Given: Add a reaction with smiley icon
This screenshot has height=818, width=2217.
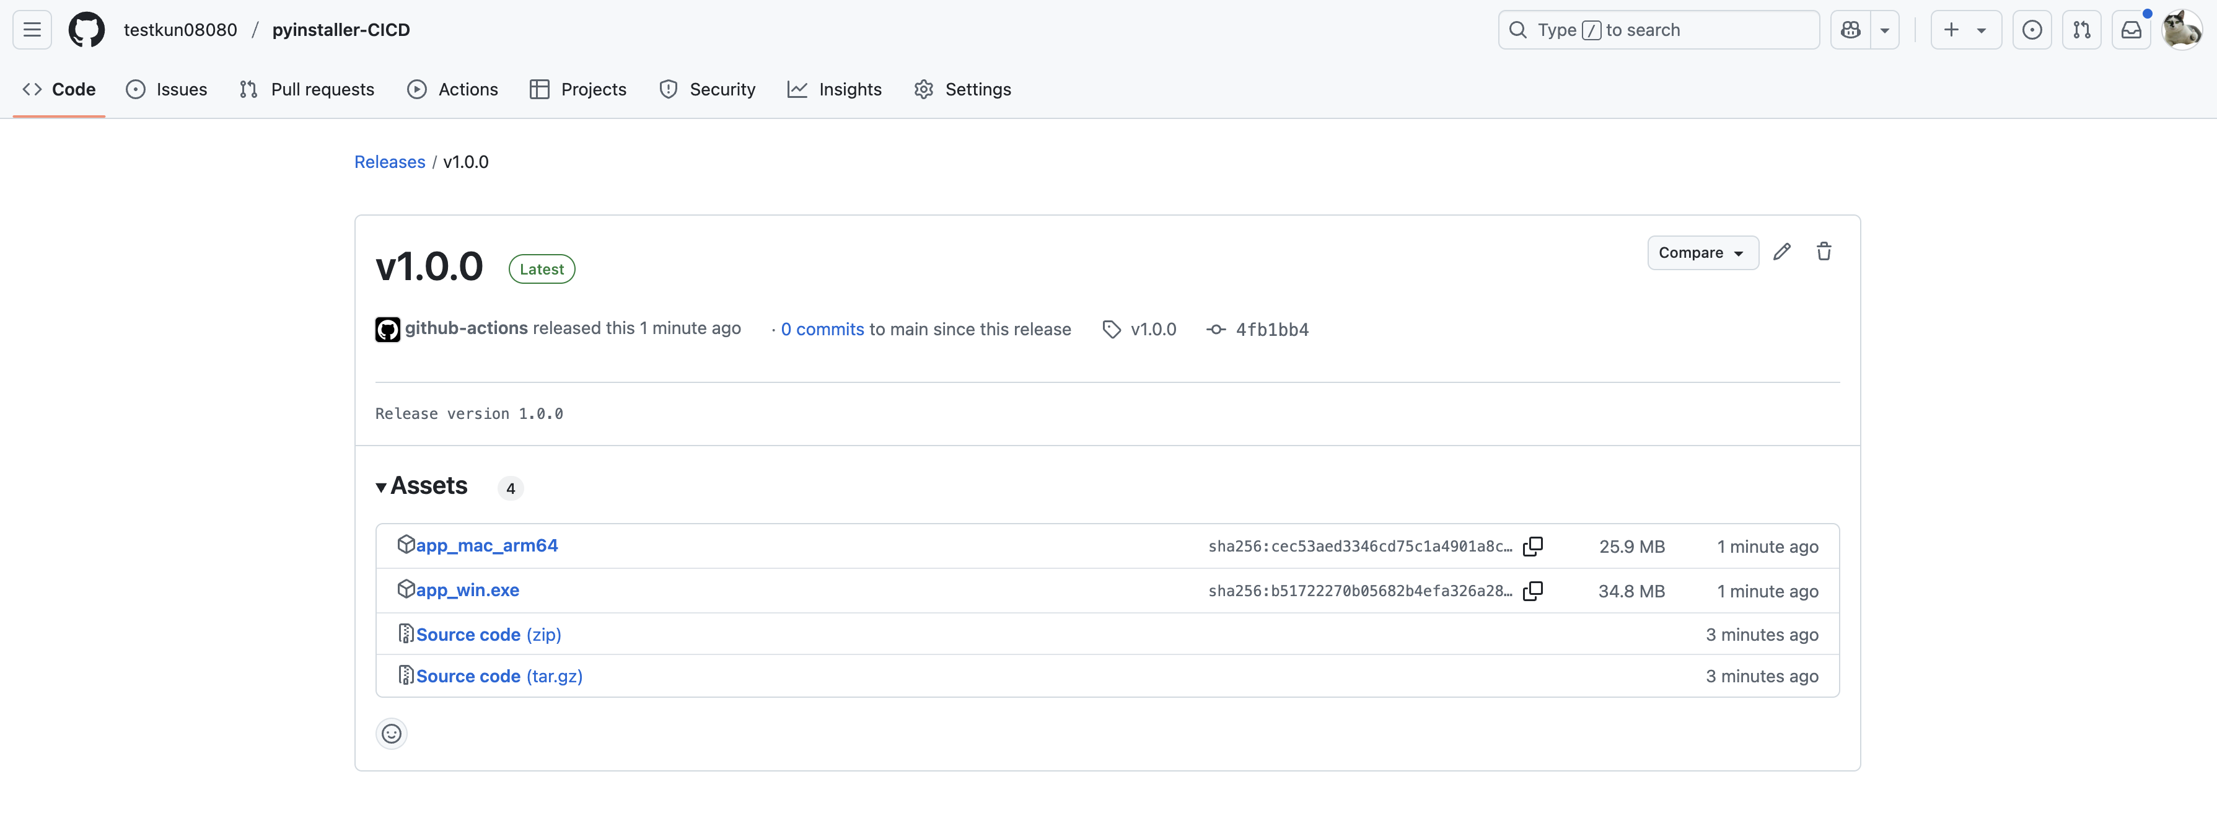Looking at the screenshot, I should click(392, 734).
